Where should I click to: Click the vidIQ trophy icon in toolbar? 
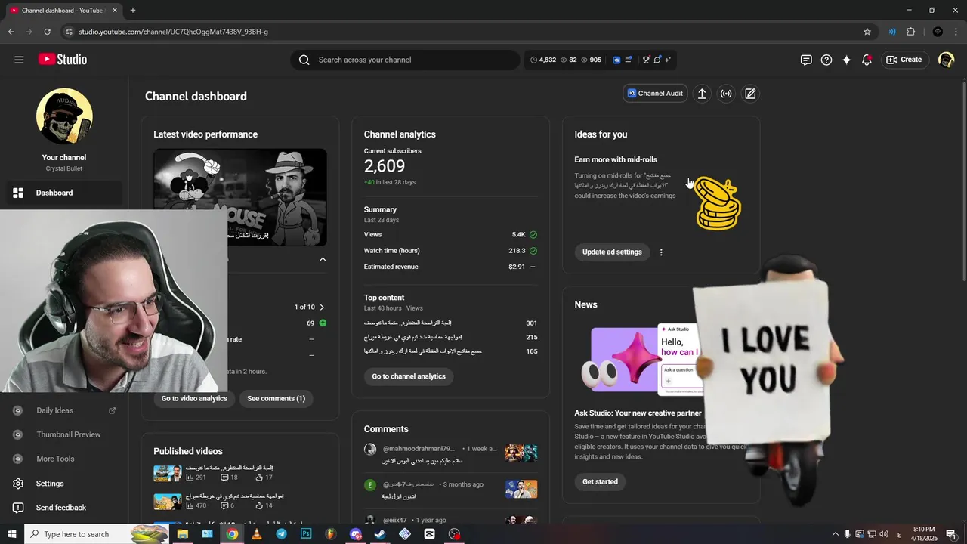tap(646, 60)
